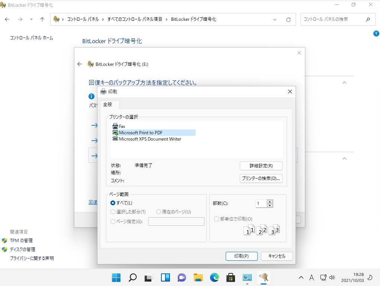The width and height of the screenshot is (380, 286).
Task: Select the ページ指定(G) radio option
Action: pyautogui.click(x=113, y=221)
